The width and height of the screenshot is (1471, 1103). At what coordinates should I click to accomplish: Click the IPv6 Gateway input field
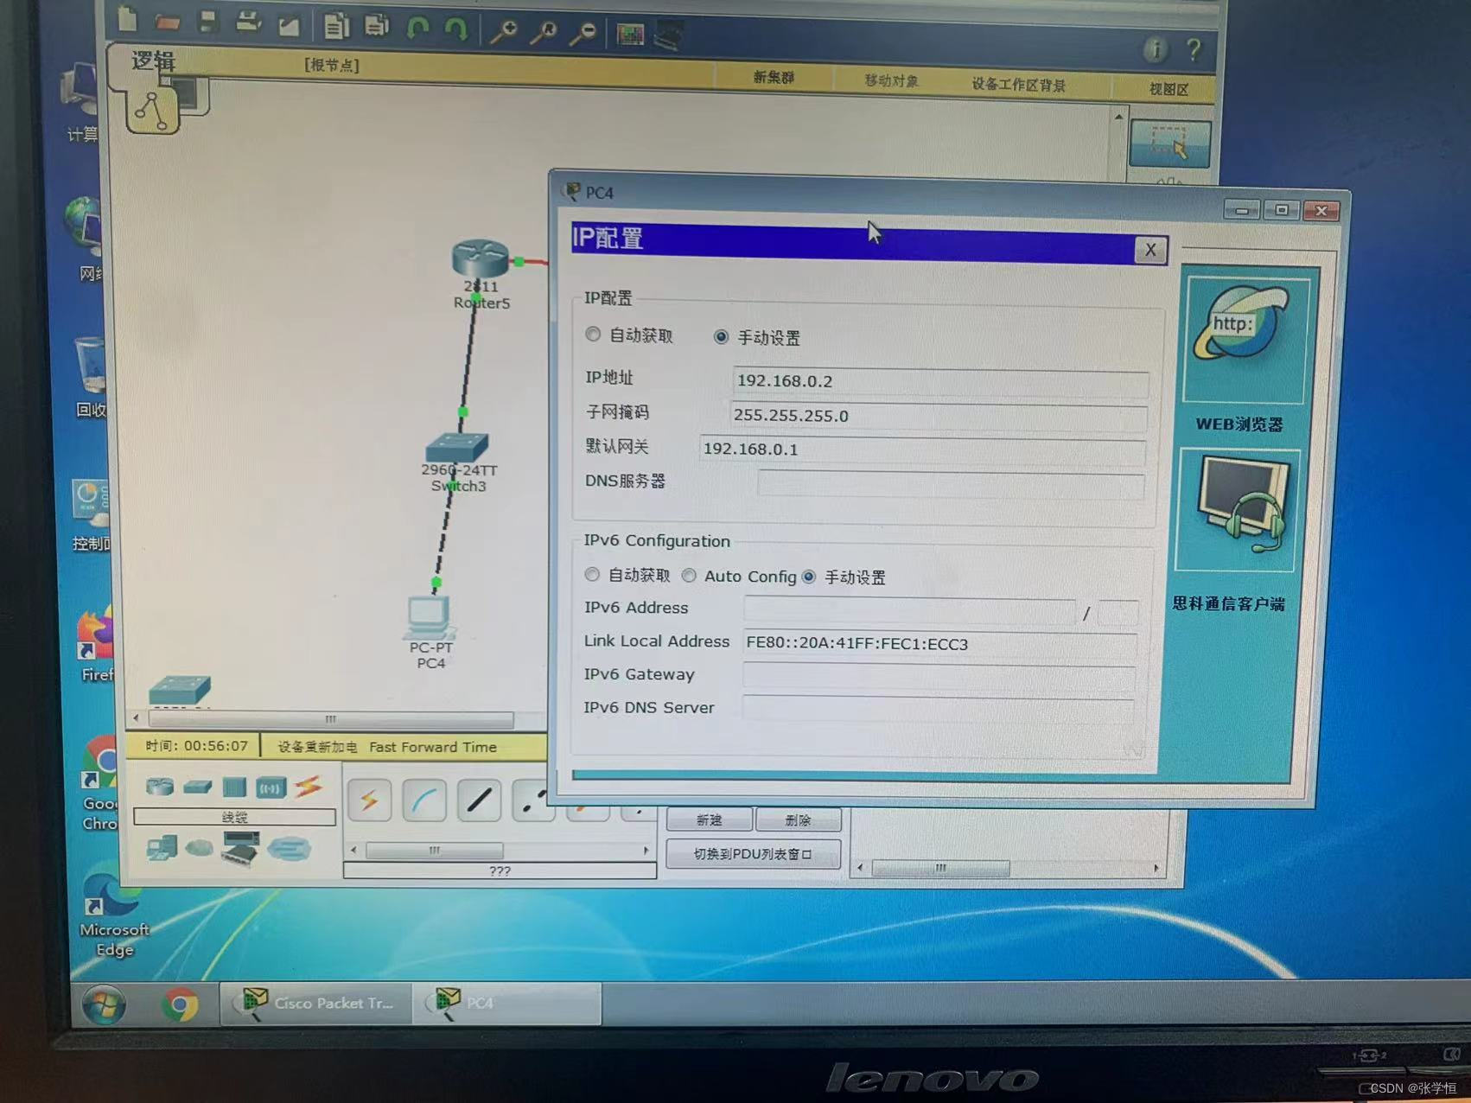coord(939,677)
